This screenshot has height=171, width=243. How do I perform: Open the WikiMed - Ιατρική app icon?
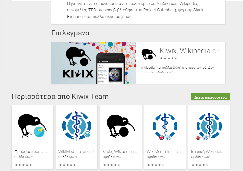77,125
